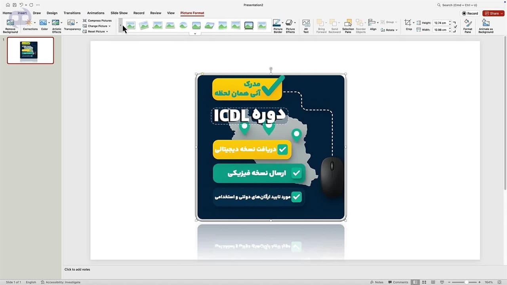507x285 pixels.
Task: Expand the picture styles gallery
Action: point(195,34)
